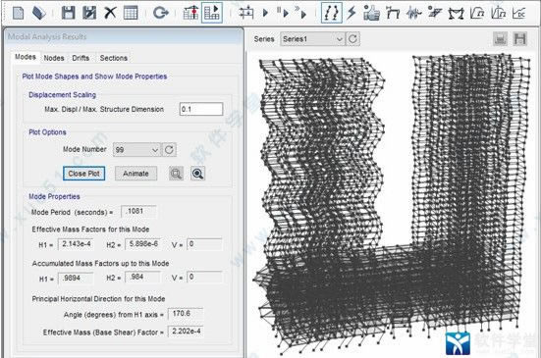Viewport: 541px width, 358px height.
Task: Click the waveform time history icon
Action: (413, 13)
